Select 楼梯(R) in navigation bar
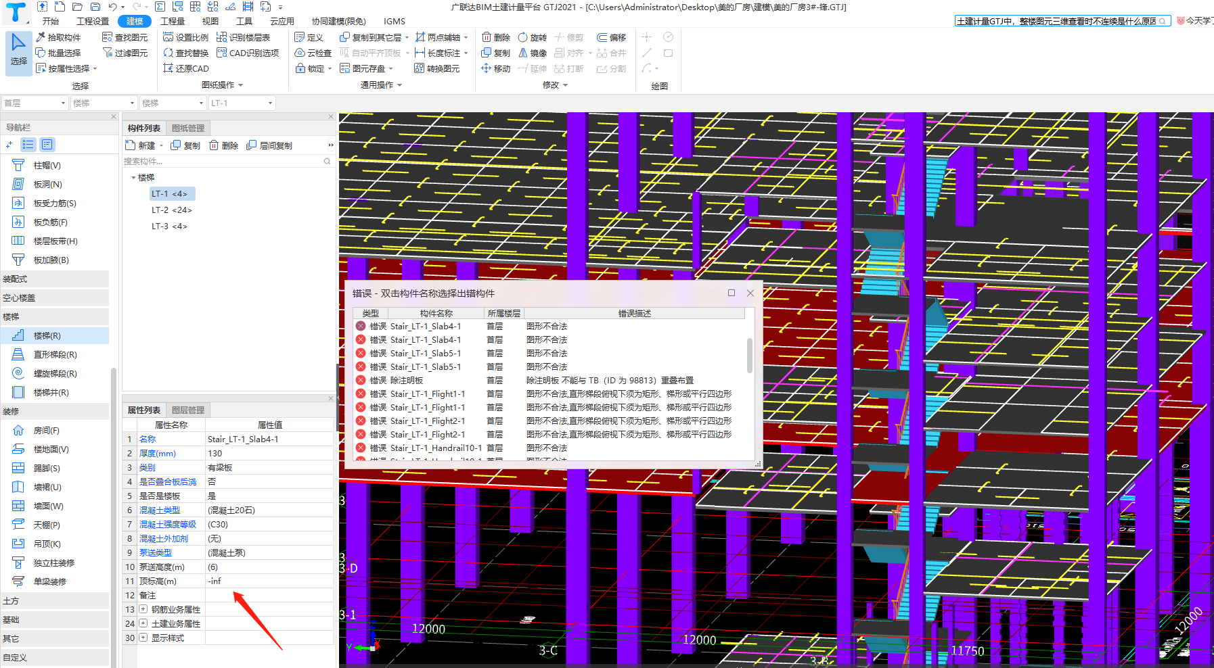This screenshot has width=1214, height=668. tap(47, 335)
